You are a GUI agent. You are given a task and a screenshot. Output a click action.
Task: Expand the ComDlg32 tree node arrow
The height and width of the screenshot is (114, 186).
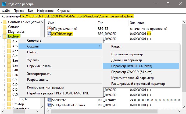tap(5, 100)
